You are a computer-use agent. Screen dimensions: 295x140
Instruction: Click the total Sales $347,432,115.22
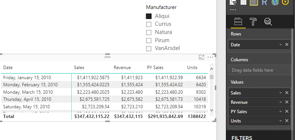click(92, 116)
